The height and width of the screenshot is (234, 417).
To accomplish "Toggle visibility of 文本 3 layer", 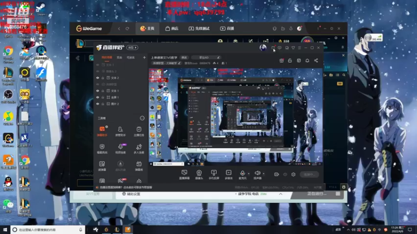I will point(97,64).
